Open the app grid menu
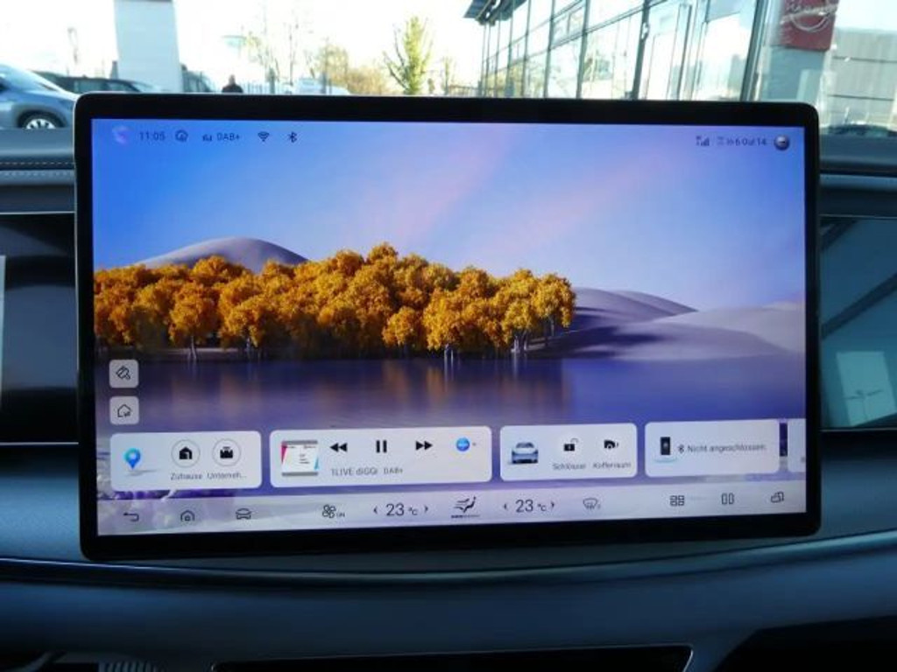Image resolution: width=897 pixels, height=672 pixels. [x=677, y=500]
